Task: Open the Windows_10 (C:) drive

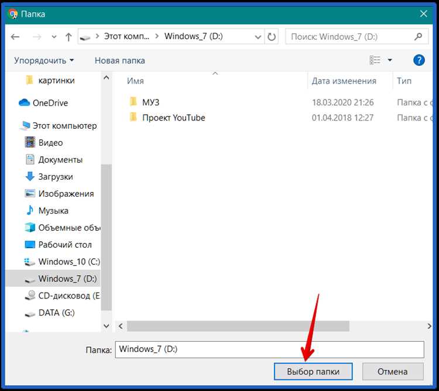Action: click(x=69, y=262)
